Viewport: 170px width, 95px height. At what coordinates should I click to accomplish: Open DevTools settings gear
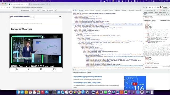coord(164,10)
